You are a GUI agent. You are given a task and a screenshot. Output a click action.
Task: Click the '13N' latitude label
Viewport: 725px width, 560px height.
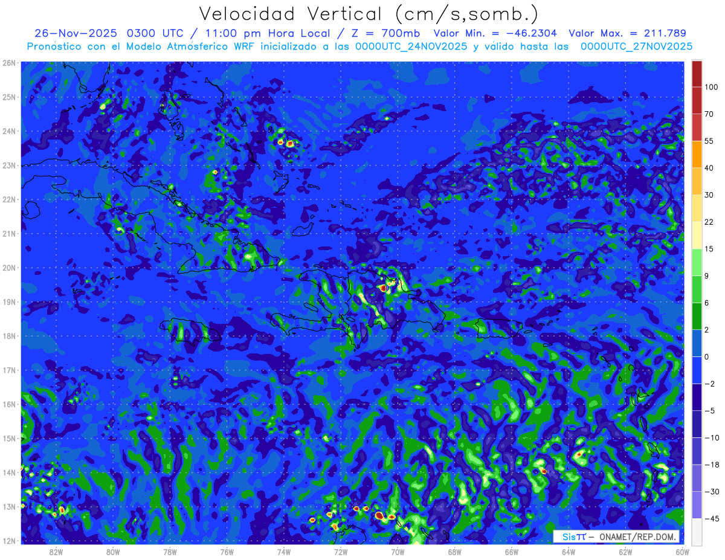tap(9, 506)
